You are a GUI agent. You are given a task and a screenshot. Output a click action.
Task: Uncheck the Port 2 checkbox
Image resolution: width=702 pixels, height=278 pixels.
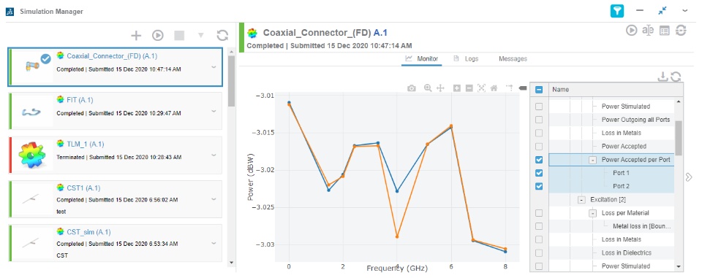click(x=539, y=186)
